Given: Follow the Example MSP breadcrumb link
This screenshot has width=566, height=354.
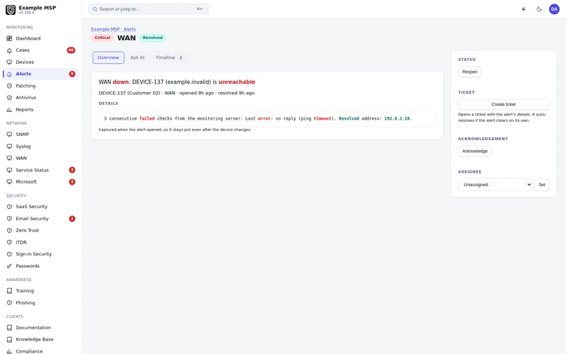Looking at the screenshot, I should click(x=105, y=29).
